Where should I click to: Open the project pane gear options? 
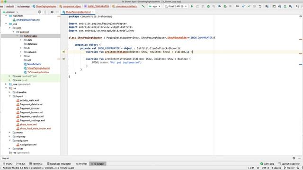pyautogui.click(x=52, y=12)
